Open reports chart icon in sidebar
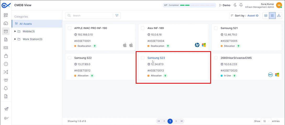This screenshot has height=125, width=285. point(6,96)
